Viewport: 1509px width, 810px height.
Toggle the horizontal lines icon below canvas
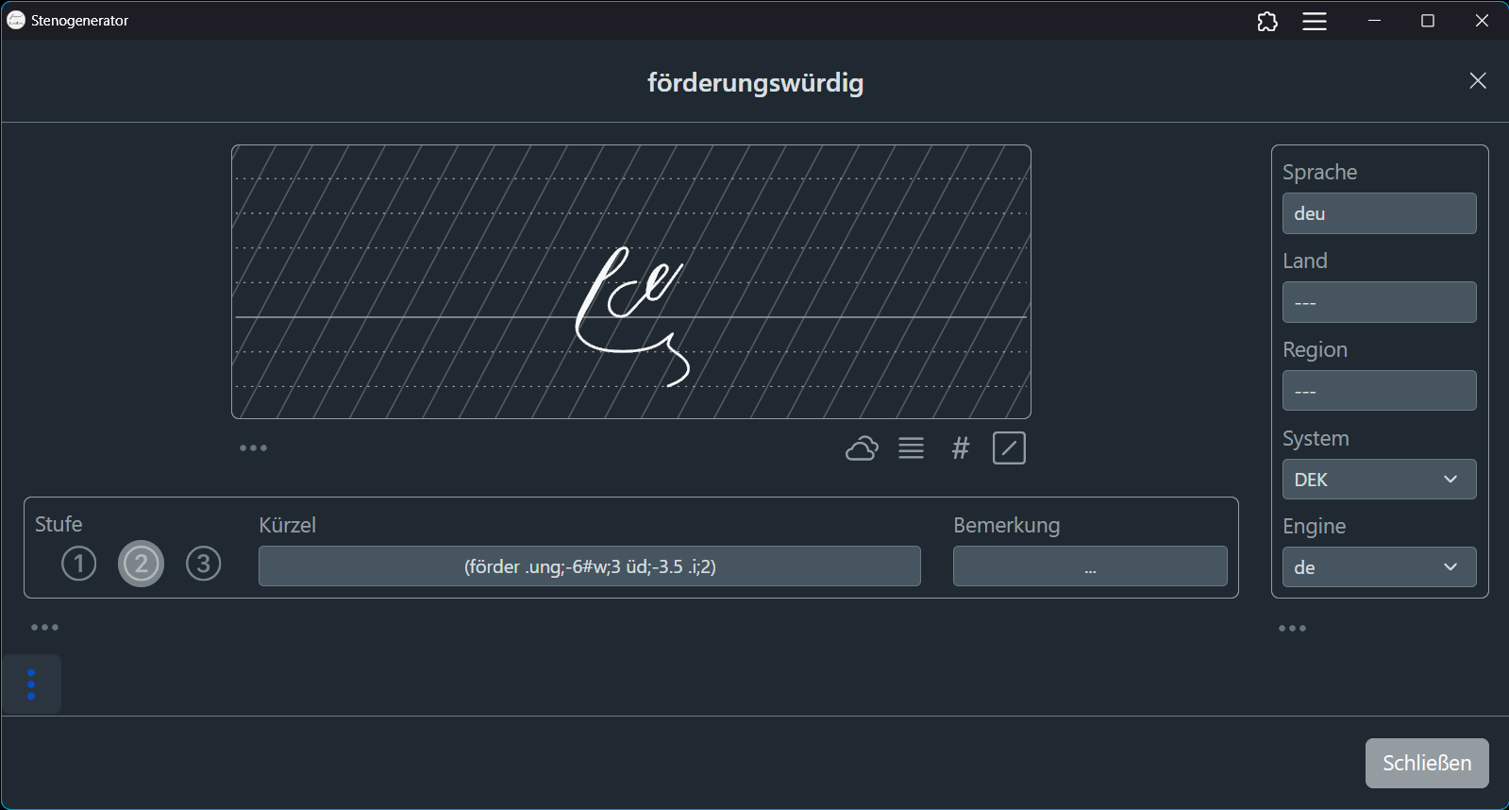point(911,448)
